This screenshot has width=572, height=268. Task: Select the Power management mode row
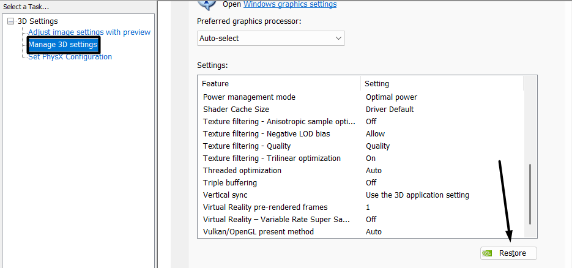coord(249,97)
